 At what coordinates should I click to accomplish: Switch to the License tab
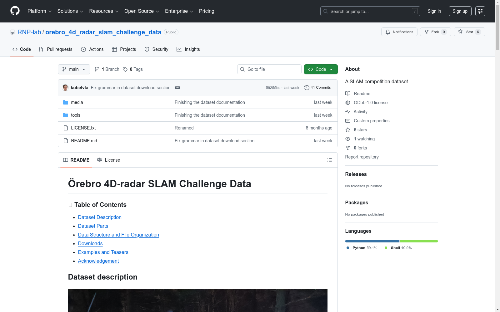click(x=108, y=160)
